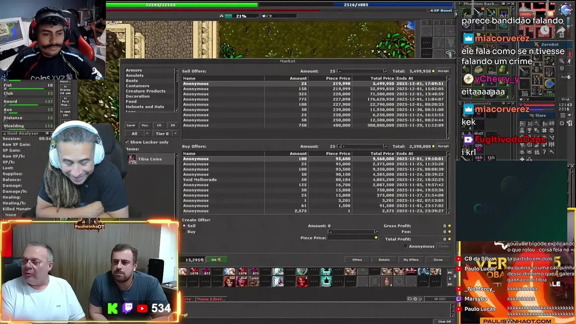
Task: Decrease sell offers amount with left arrow
Action: pyautogui.click(x=339, y=71)
